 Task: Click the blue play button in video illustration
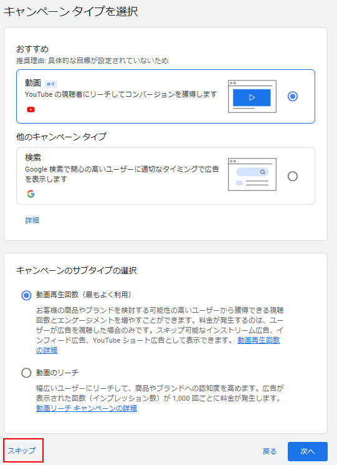[252, 97]
